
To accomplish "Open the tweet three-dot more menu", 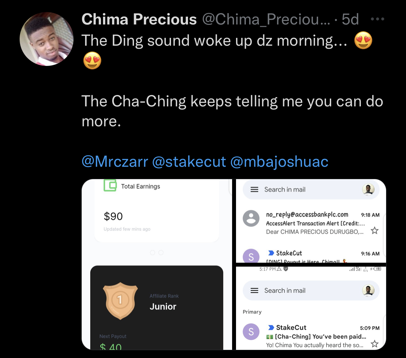I will click(x=378, y=19).
